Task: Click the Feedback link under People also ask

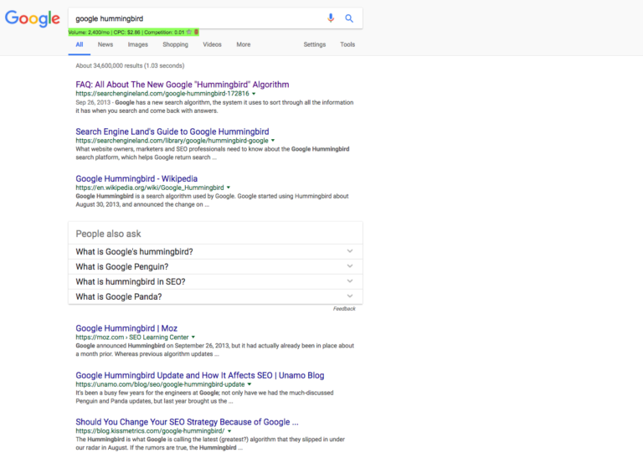Action: (344, 309)
